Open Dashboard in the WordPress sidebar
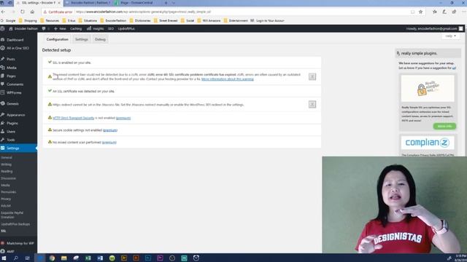The image size is (467, 262). pyautogui.click(x=15, y=40)
